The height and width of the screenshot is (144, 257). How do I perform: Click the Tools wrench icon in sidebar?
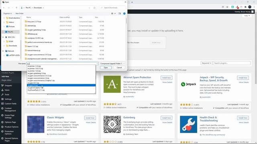[x=2, y=94]
